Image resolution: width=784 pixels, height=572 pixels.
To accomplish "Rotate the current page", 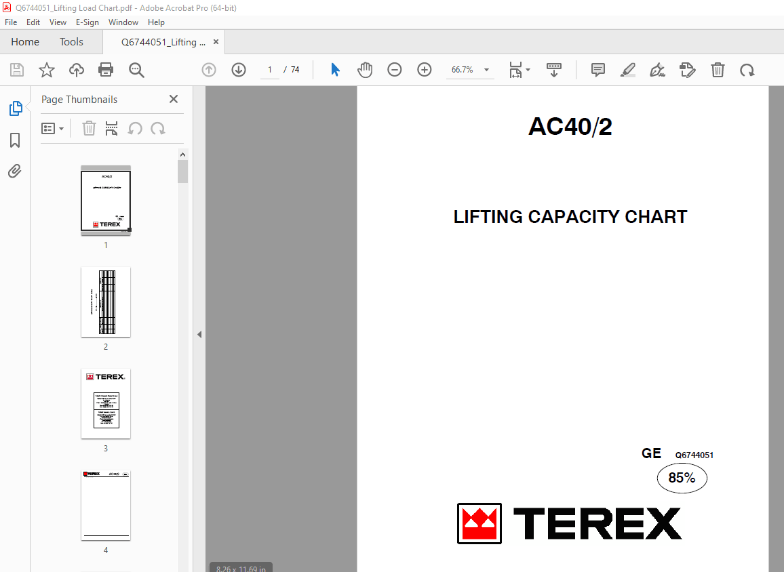I will coord(747,70).
